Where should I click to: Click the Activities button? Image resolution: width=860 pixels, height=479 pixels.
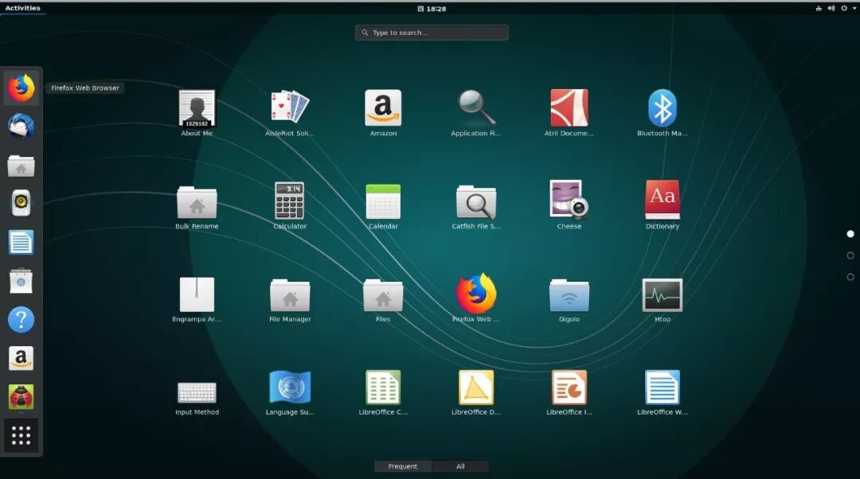click(x=22, y=8)
